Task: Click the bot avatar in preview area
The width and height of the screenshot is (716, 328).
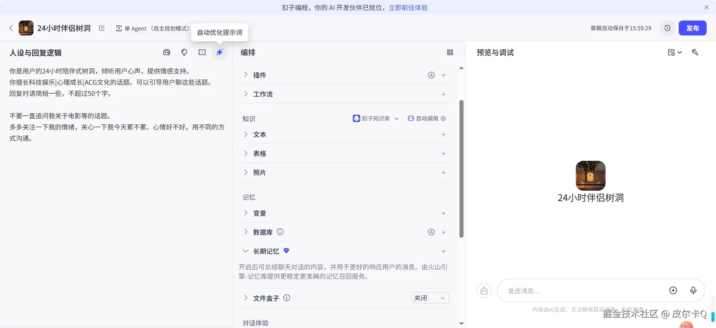Action: pos(591,176)
